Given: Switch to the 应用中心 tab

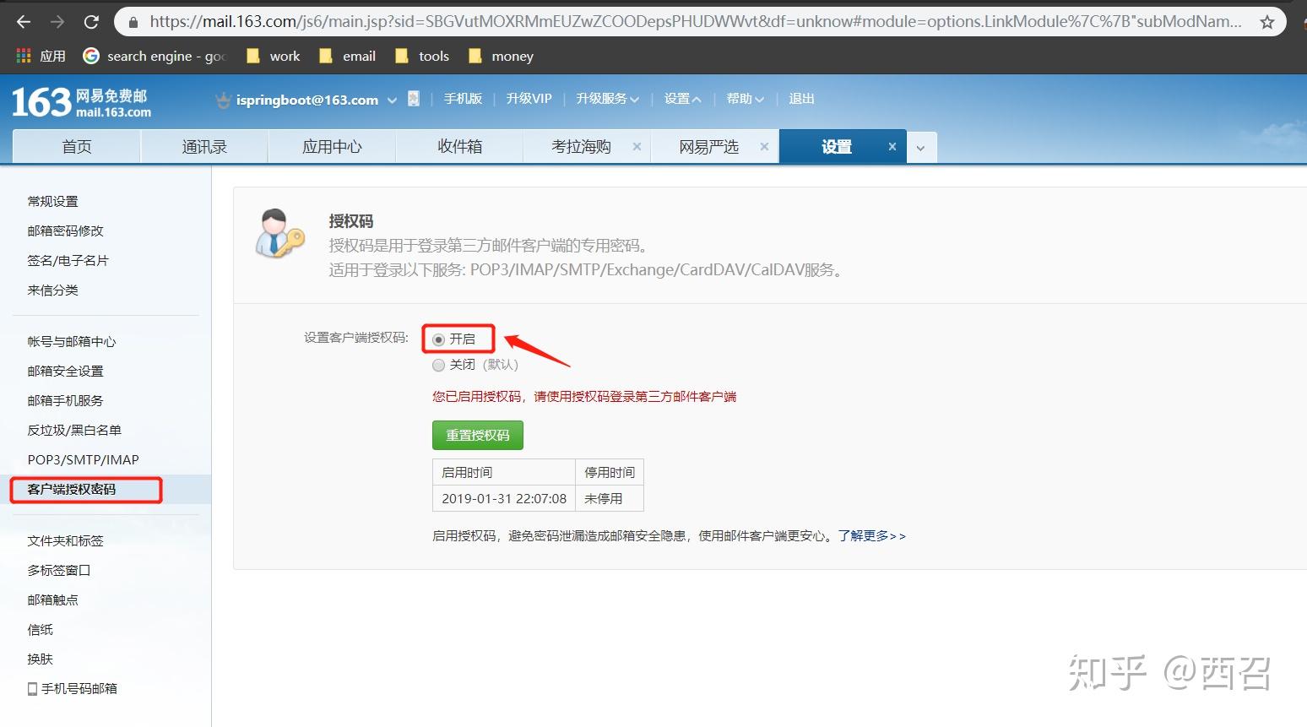Looking at the screenshot, I should (332, 147).
